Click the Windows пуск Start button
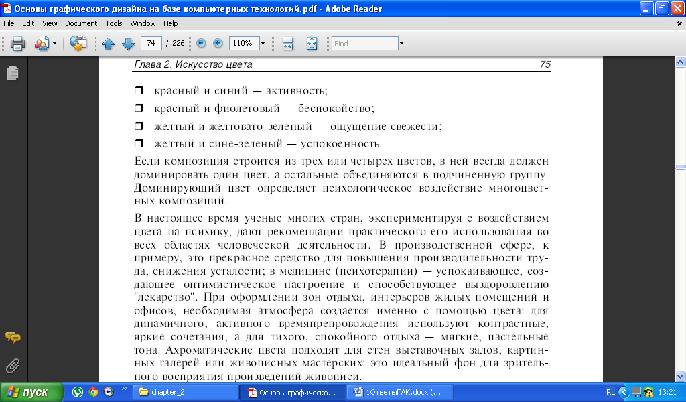Screen dimensions: 686x402 tap(31, 392)
